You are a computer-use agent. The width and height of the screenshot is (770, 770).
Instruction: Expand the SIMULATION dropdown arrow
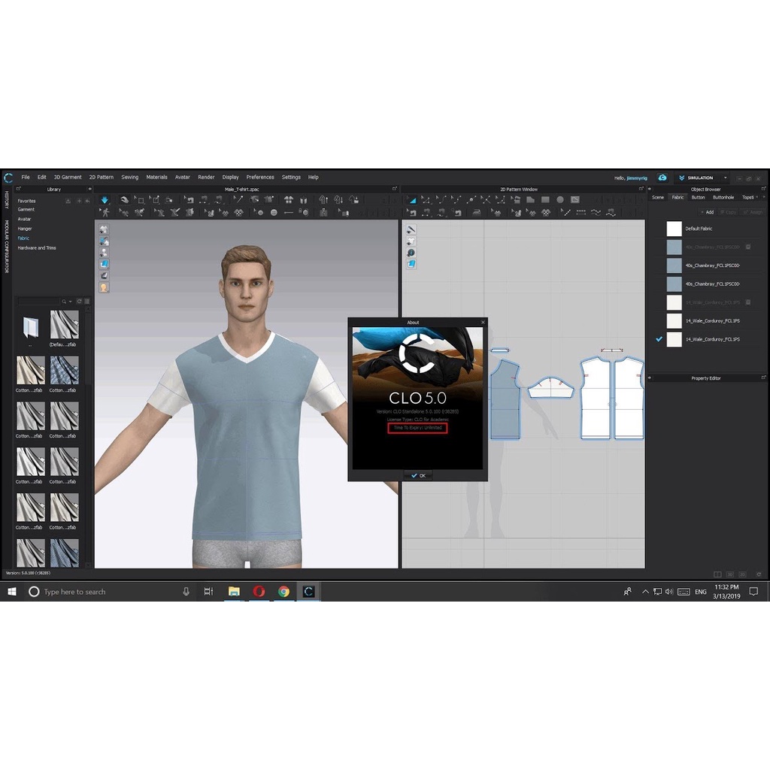726,178
